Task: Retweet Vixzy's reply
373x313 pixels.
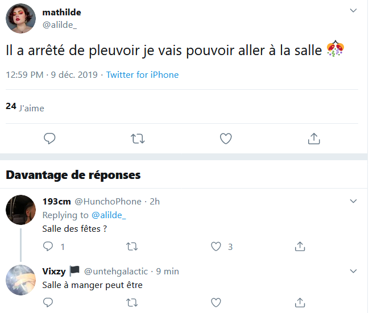Action: 132,303
